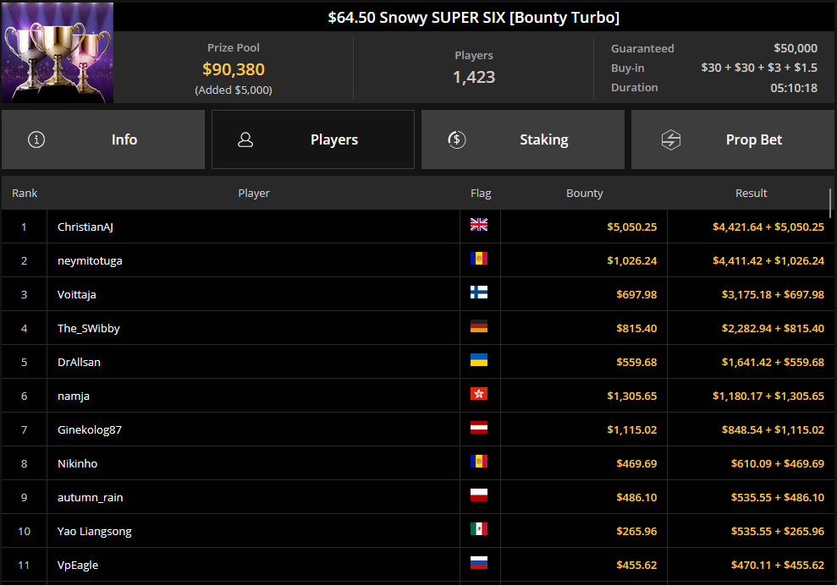Viewport: 837px width, 585px height.
Task: Select player The_SWibby
Action: 89,329
